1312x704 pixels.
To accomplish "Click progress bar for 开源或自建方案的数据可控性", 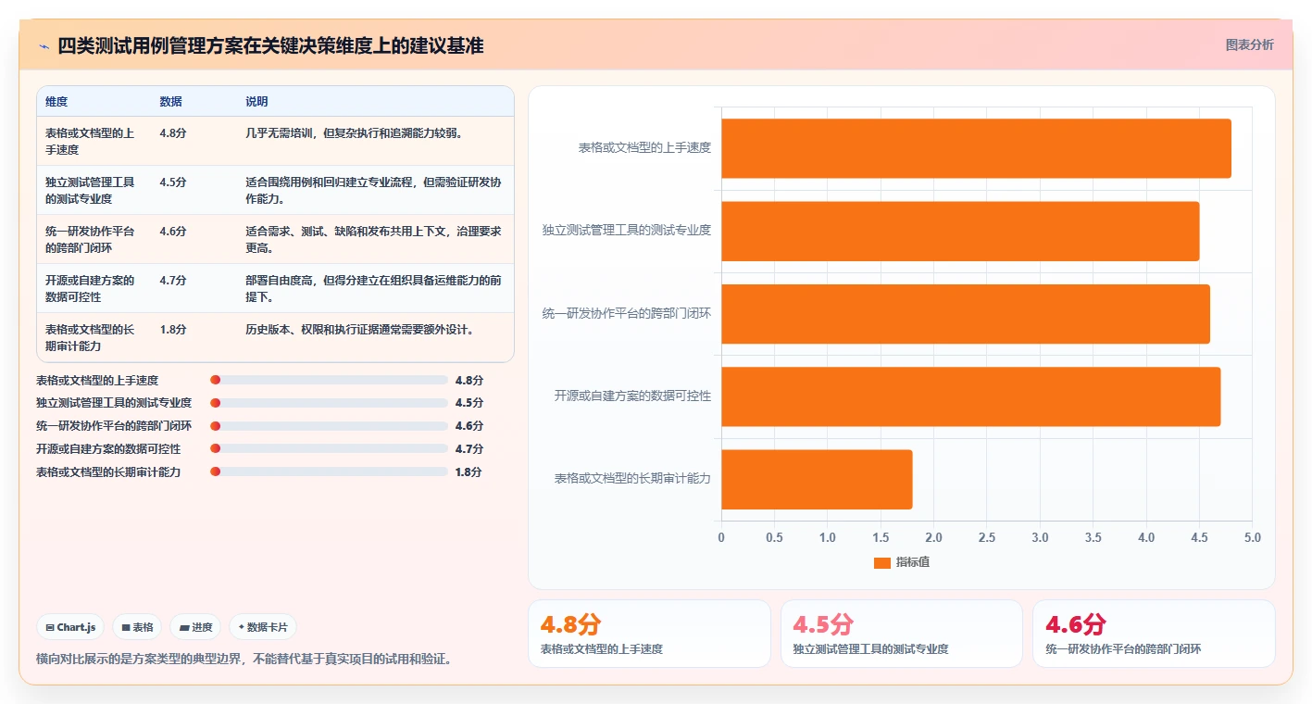I will [329, 448].
